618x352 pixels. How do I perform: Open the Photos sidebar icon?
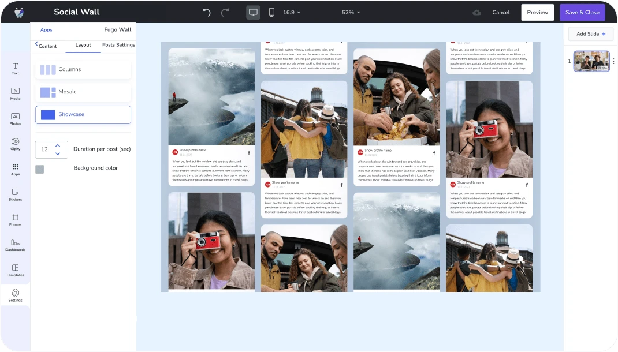[x=15, y=119]
